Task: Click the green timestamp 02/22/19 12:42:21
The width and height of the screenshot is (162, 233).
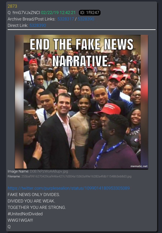Action: pos(58,13)
